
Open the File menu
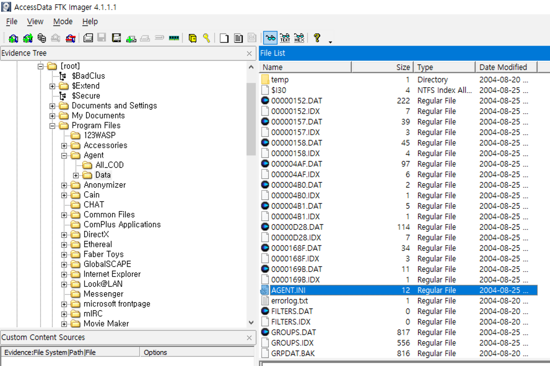coord(12,22)
